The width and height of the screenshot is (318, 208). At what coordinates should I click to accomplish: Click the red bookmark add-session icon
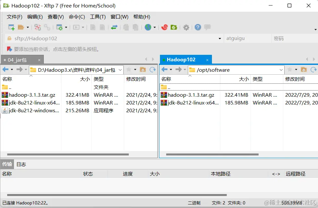coord(9,49)
